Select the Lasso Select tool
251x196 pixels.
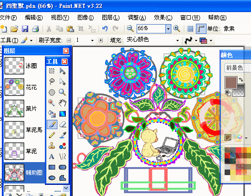tap(52, 81)
